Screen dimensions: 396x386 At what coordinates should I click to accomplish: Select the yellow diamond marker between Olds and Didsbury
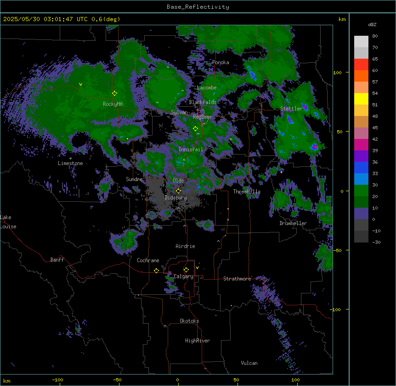point(178,191)
